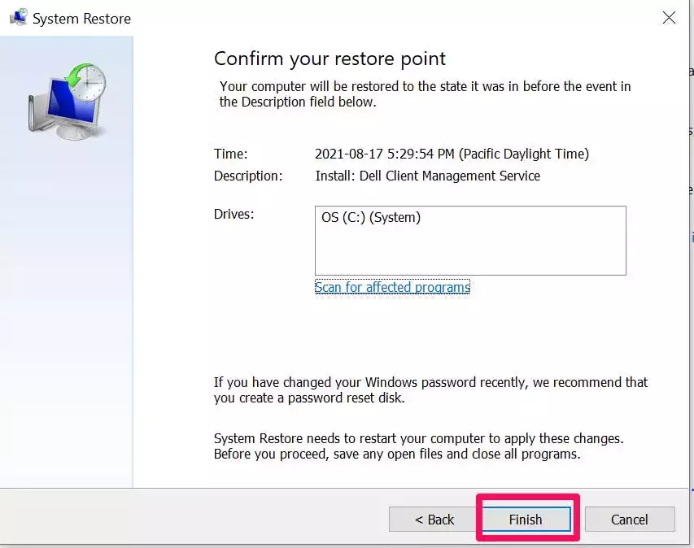Click the restart computer notice paragraph
This screenshot has width=694, height=548.
418,446
